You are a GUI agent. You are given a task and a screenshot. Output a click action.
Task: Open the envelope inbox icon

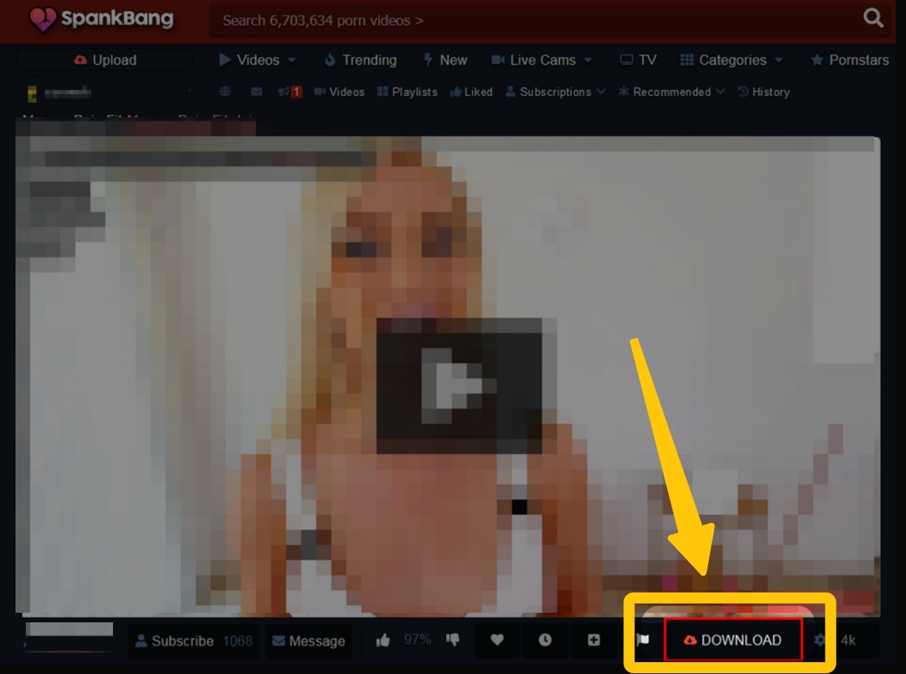[257, 92]
